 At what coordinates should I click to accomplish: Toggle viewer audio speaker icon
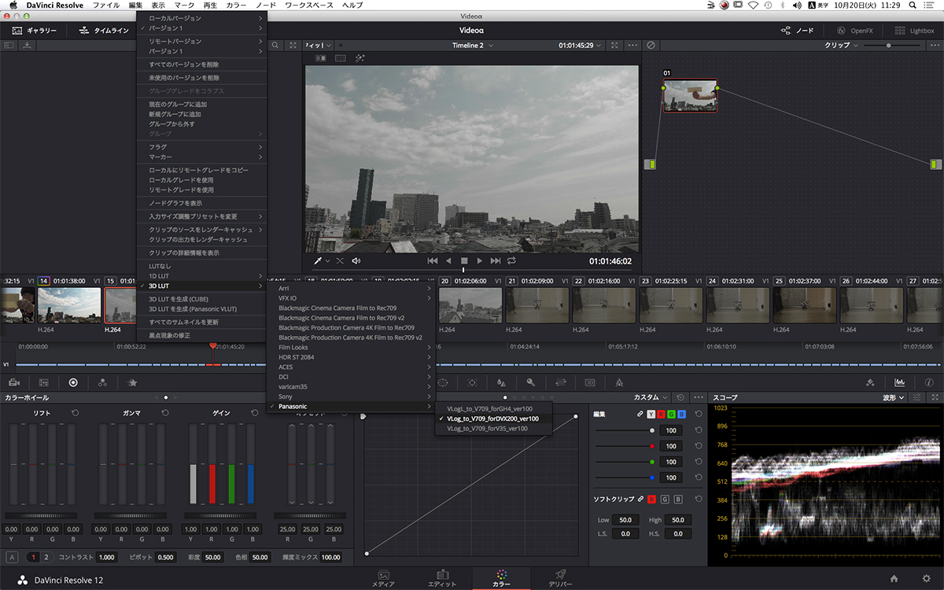[356, 260]
